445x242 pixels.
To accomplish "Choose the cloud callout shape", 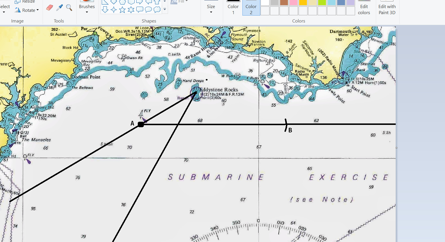I will pos(157,10).
